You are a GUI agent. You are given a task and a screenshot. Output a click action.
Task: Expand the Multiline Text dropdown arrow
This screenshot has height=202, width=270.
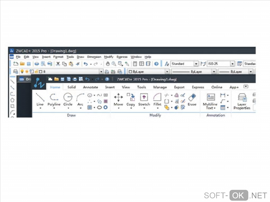tap(215, 108)
